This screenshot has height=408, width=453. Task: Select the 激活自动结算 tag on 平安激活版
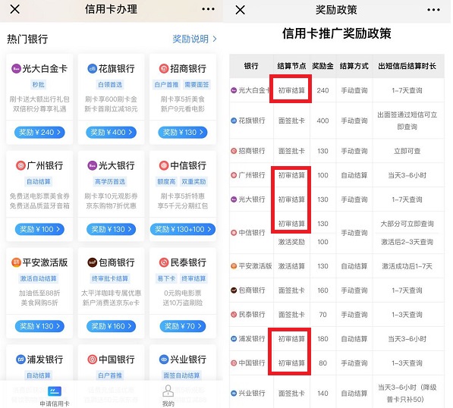(x=38, y=278)
